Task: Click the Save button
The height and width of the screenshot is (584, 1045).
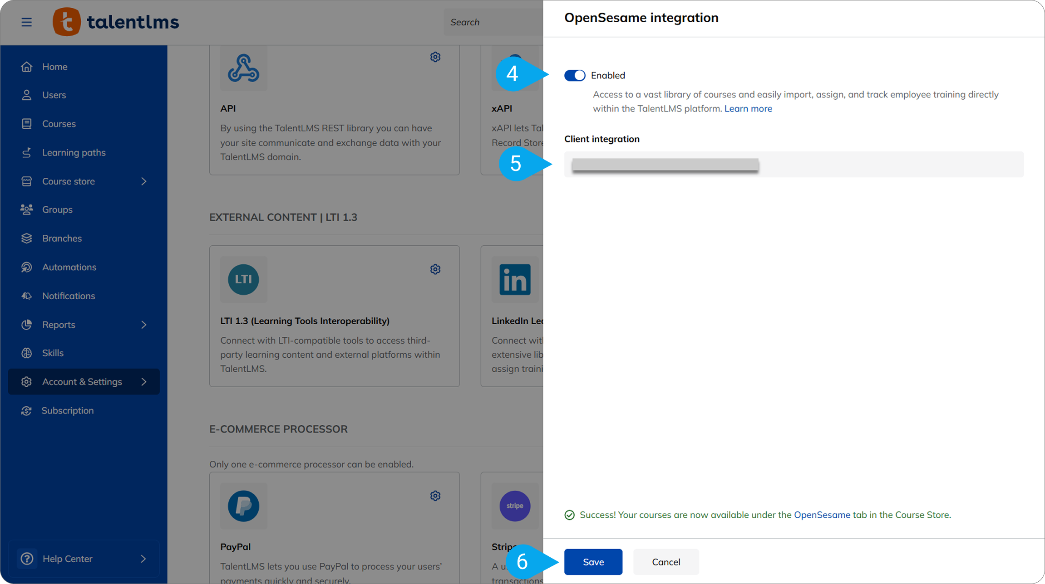Action: [x=593, y=562]
